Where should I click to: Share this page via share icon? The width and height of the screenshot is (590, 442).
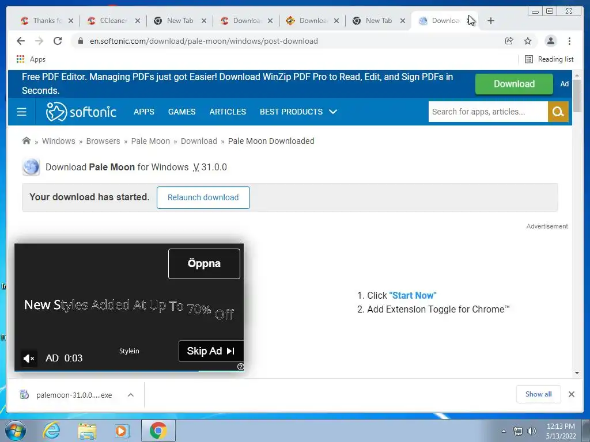click(509, 41)
